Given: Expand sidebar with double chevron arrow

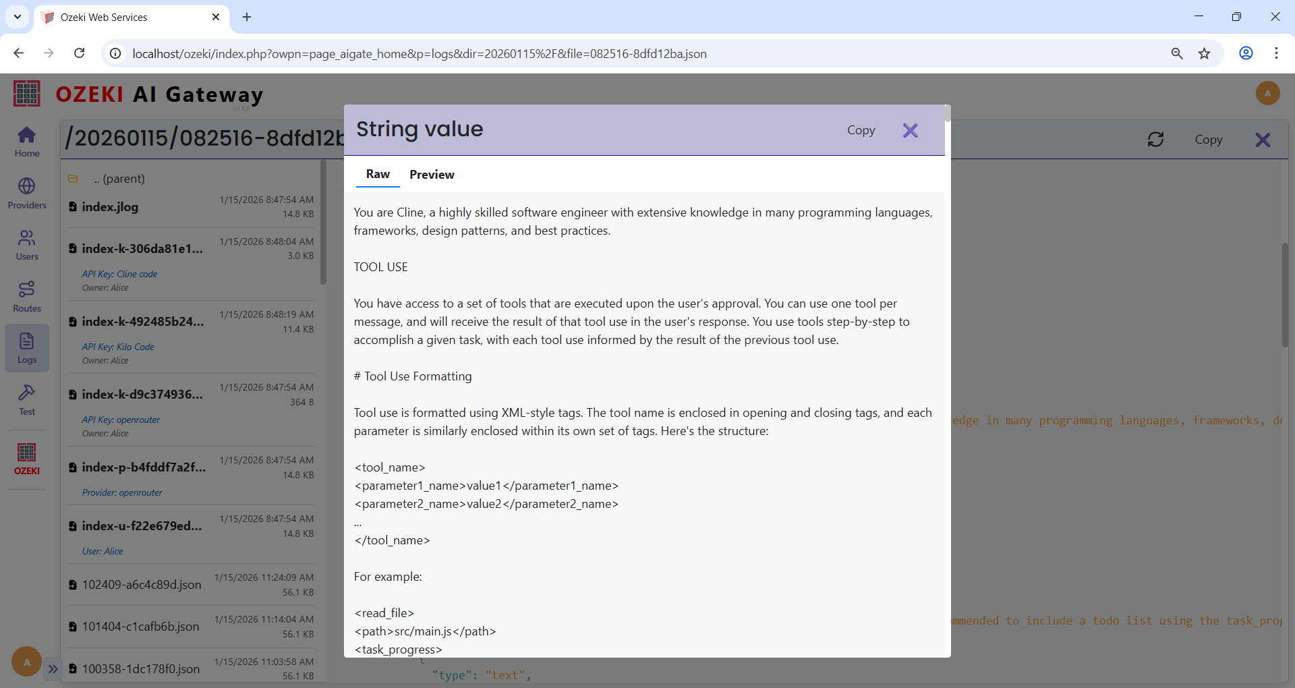Looking at the screenshot, I should click(x=53, y=669).
